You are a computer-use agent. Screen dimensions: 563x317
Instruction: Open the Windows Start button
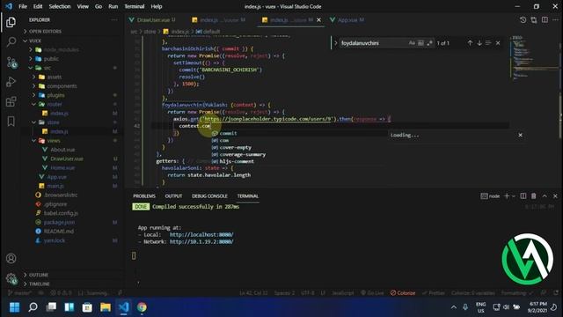pyautogui.click(x=14, y=307)
